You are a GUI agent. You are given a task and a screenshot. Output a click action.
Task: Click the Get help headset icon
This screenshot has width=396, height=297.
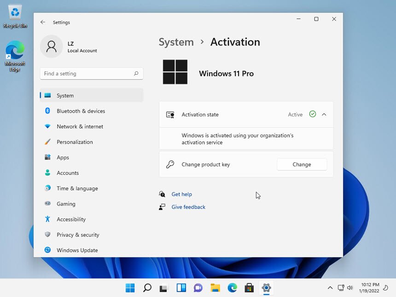point(162,194)
